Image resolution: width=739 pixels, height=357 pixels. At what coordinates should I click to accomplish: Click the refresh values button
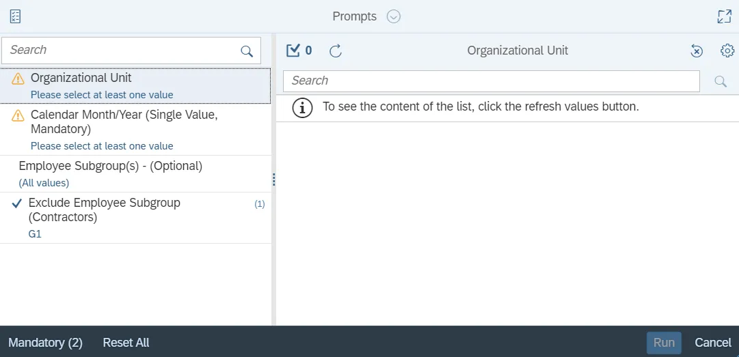[335, 51]
